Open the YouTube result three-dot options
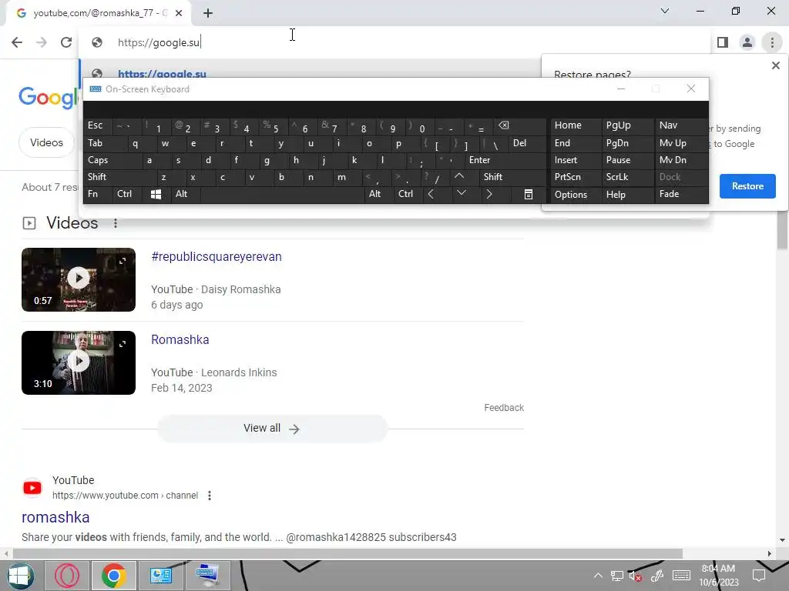The height and width of the screenshot is (591, 789). pos(210,496)
